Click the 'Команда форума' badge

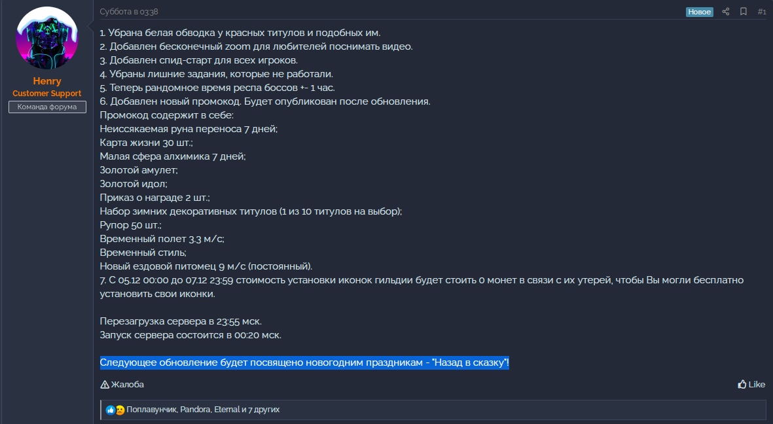[x=47, y=107]
